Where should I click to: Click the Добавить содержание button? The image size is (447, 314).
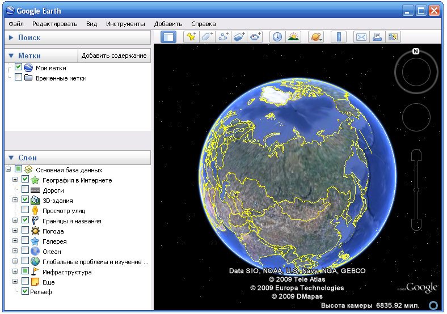pos(114,56)
